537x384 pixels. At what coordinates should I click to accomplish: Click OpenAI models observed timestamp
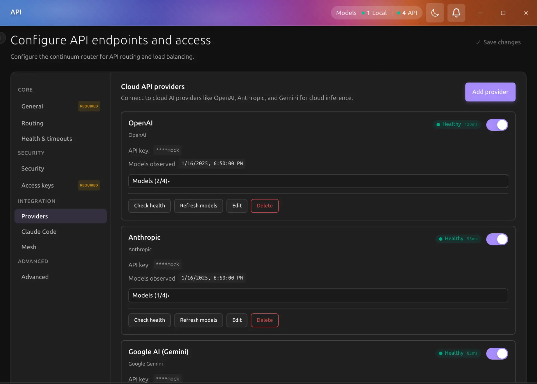coord(212,163)
